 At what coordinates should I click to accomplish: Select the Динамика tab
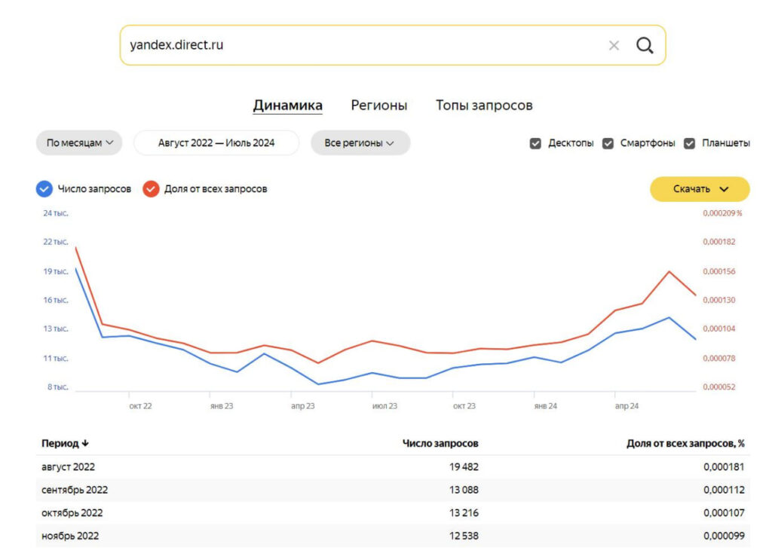tap(287, 105)
